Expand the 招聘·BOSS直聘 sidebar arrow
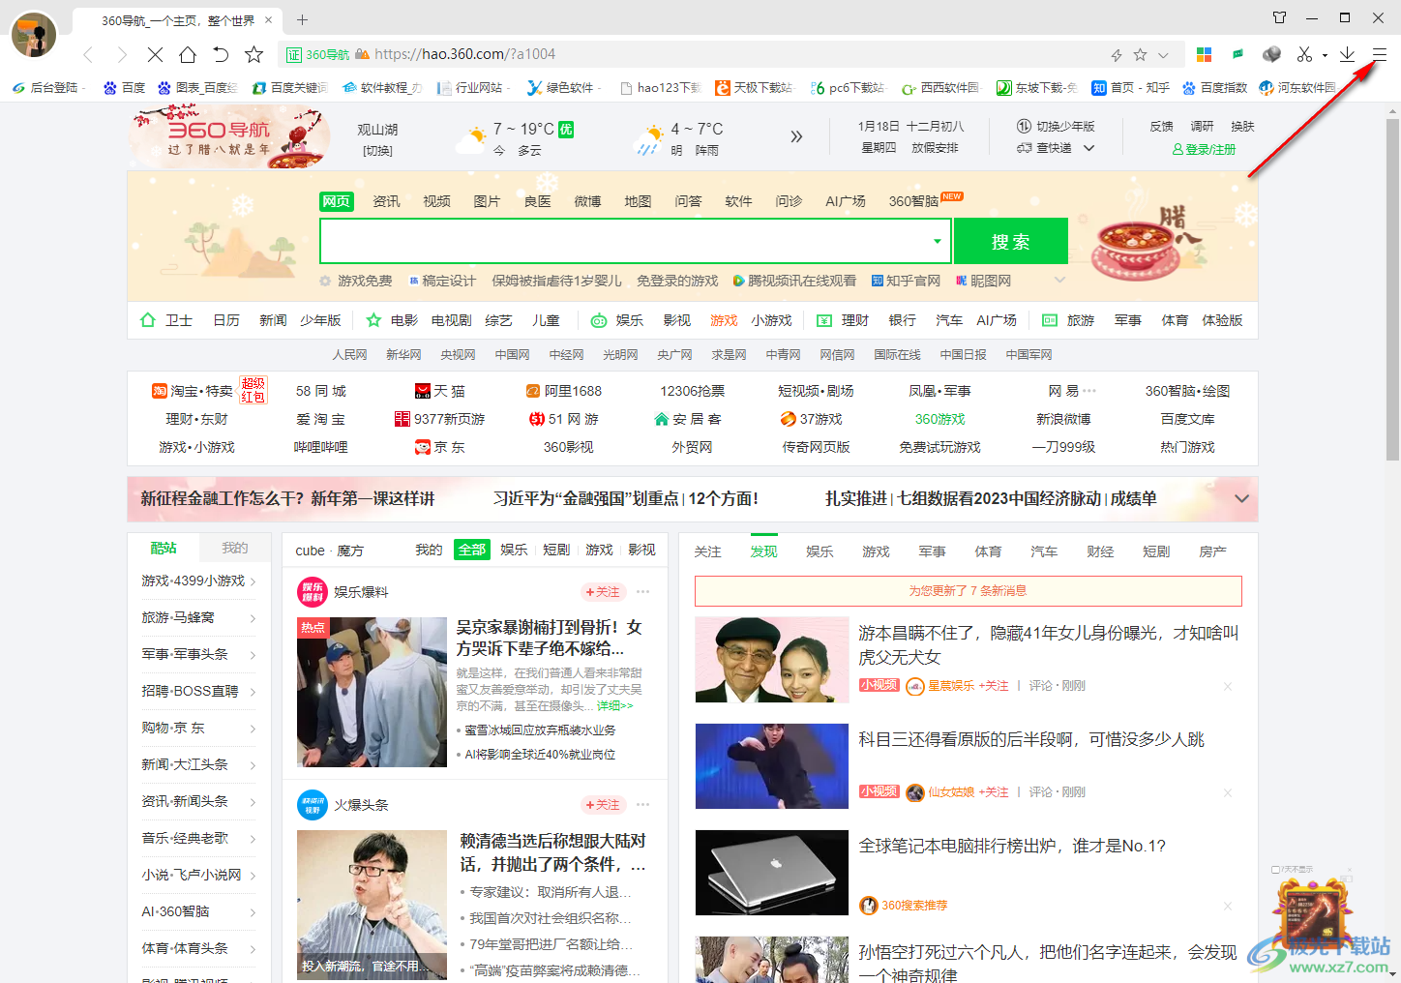Screen dimensions: 1401x983 point(253,692)
